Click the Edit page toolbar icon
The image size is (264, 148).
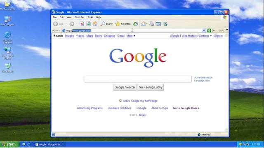click(158, 24)
